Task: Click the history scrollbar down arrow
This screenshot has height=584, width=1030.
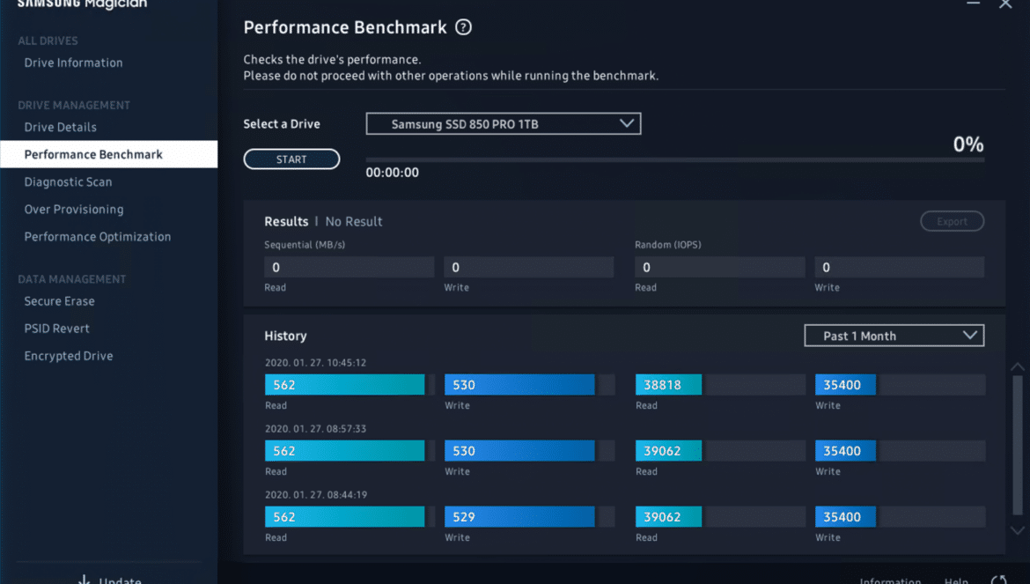Action: pyautogui.click(x=1017, y=530)
